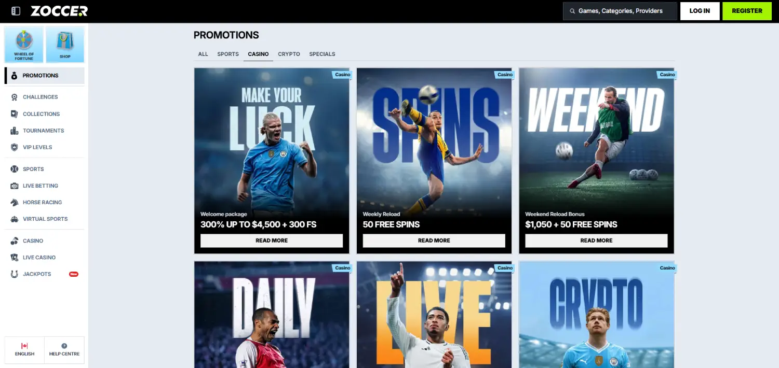Open the Crypto promo card
This screenshot has height=368, width=779.
coord(596,315)
